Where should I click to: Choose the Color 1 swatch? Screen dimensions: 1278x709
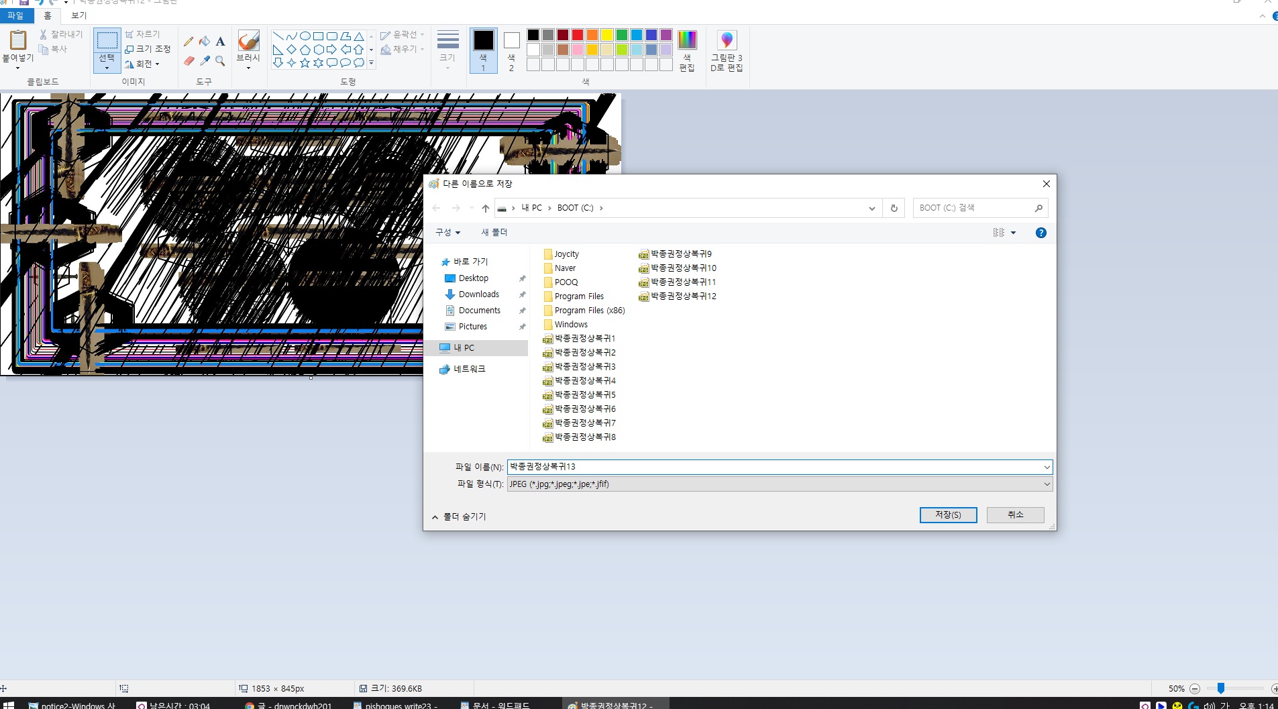(x=483, y=50)
